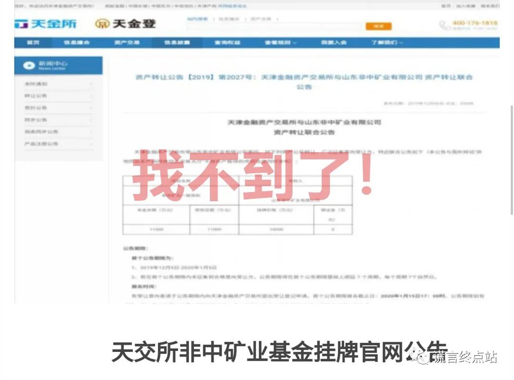Expand the 查看规则 dropdown menu
This screenshot has height=380, width=514.
click(x=280, y=43)
